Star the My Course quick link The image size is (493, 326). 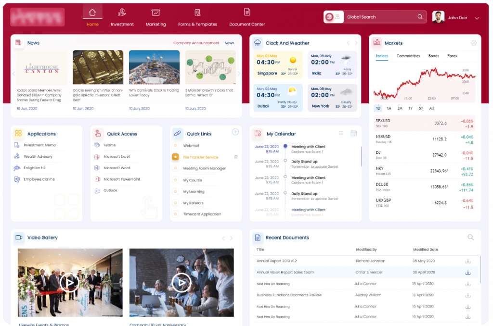(175, 180)
